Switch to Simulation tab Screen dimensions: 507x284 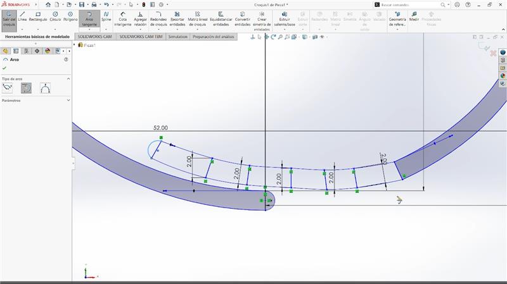point(178,37)
